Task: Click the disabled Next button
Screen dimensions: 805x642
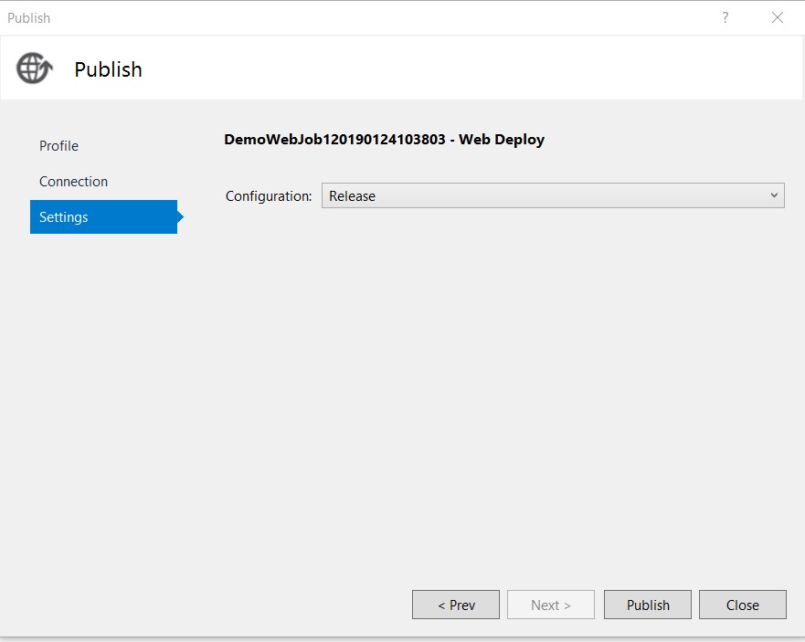Action: tap(551, 605)
